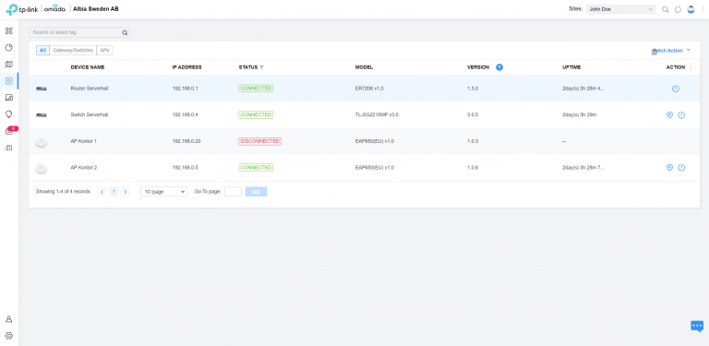Image resolution: width=709 pixels, height=346 pixels.
Task: Switch to the APs tab
Action: 104,51
